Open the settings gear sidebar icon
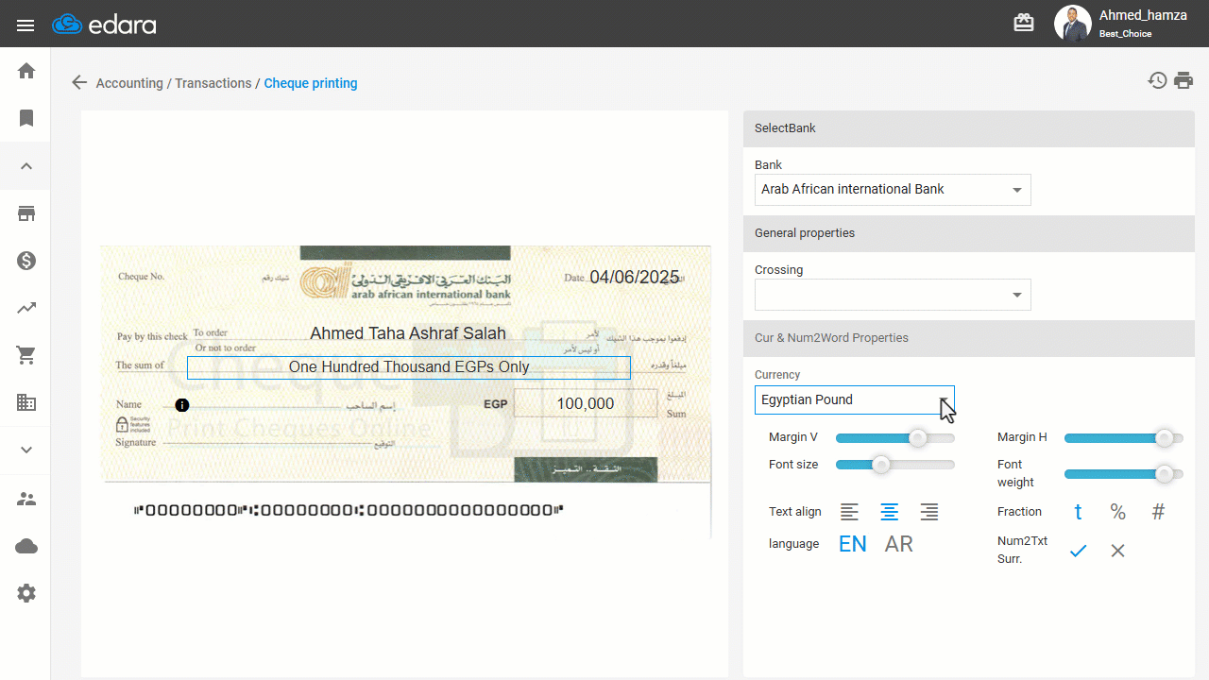This screenshot has width=1209, height=680. point(26,593)
